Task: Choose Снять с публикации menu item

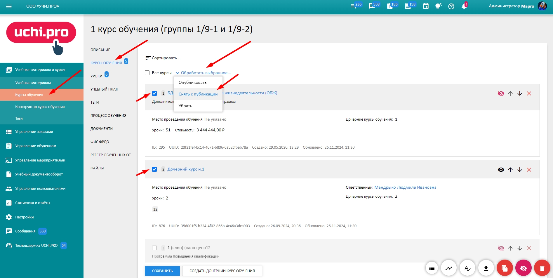Action: 198,94
